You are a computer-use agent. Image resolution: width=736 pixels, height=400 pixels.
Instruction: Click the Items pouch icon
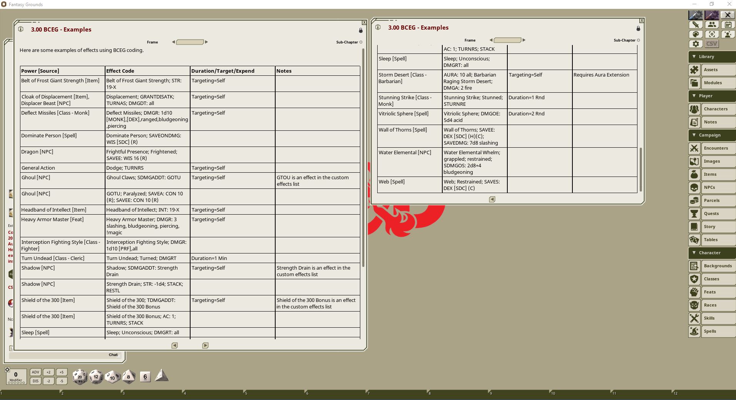(694, 174)
